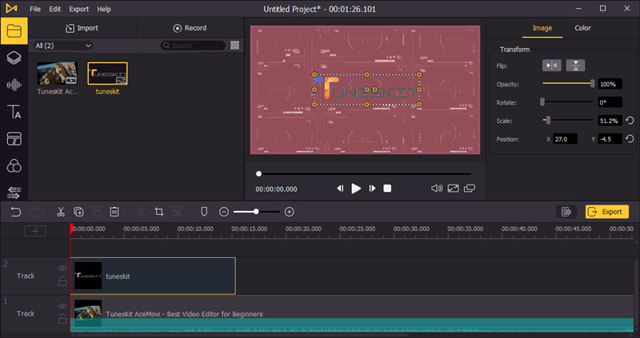Switch to the Color tab
This screenshot has height=338, width=640.
pyautogui.click(x=582, y=28)
